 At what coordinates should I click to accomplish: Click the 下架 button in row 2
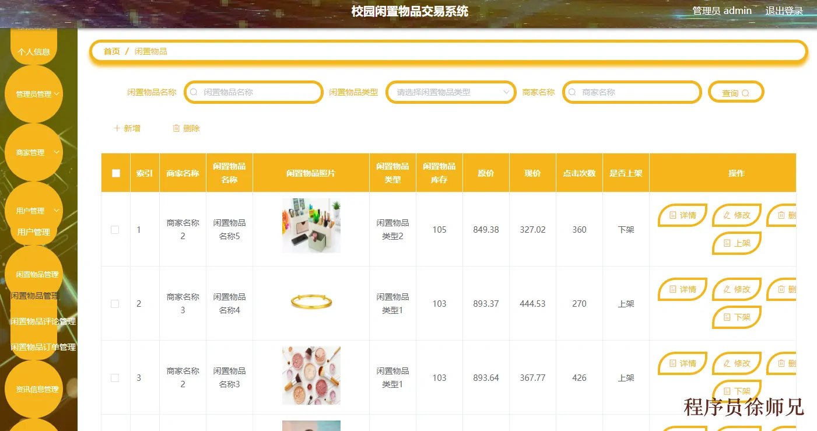pyautogui.click(x=737, y=317)
